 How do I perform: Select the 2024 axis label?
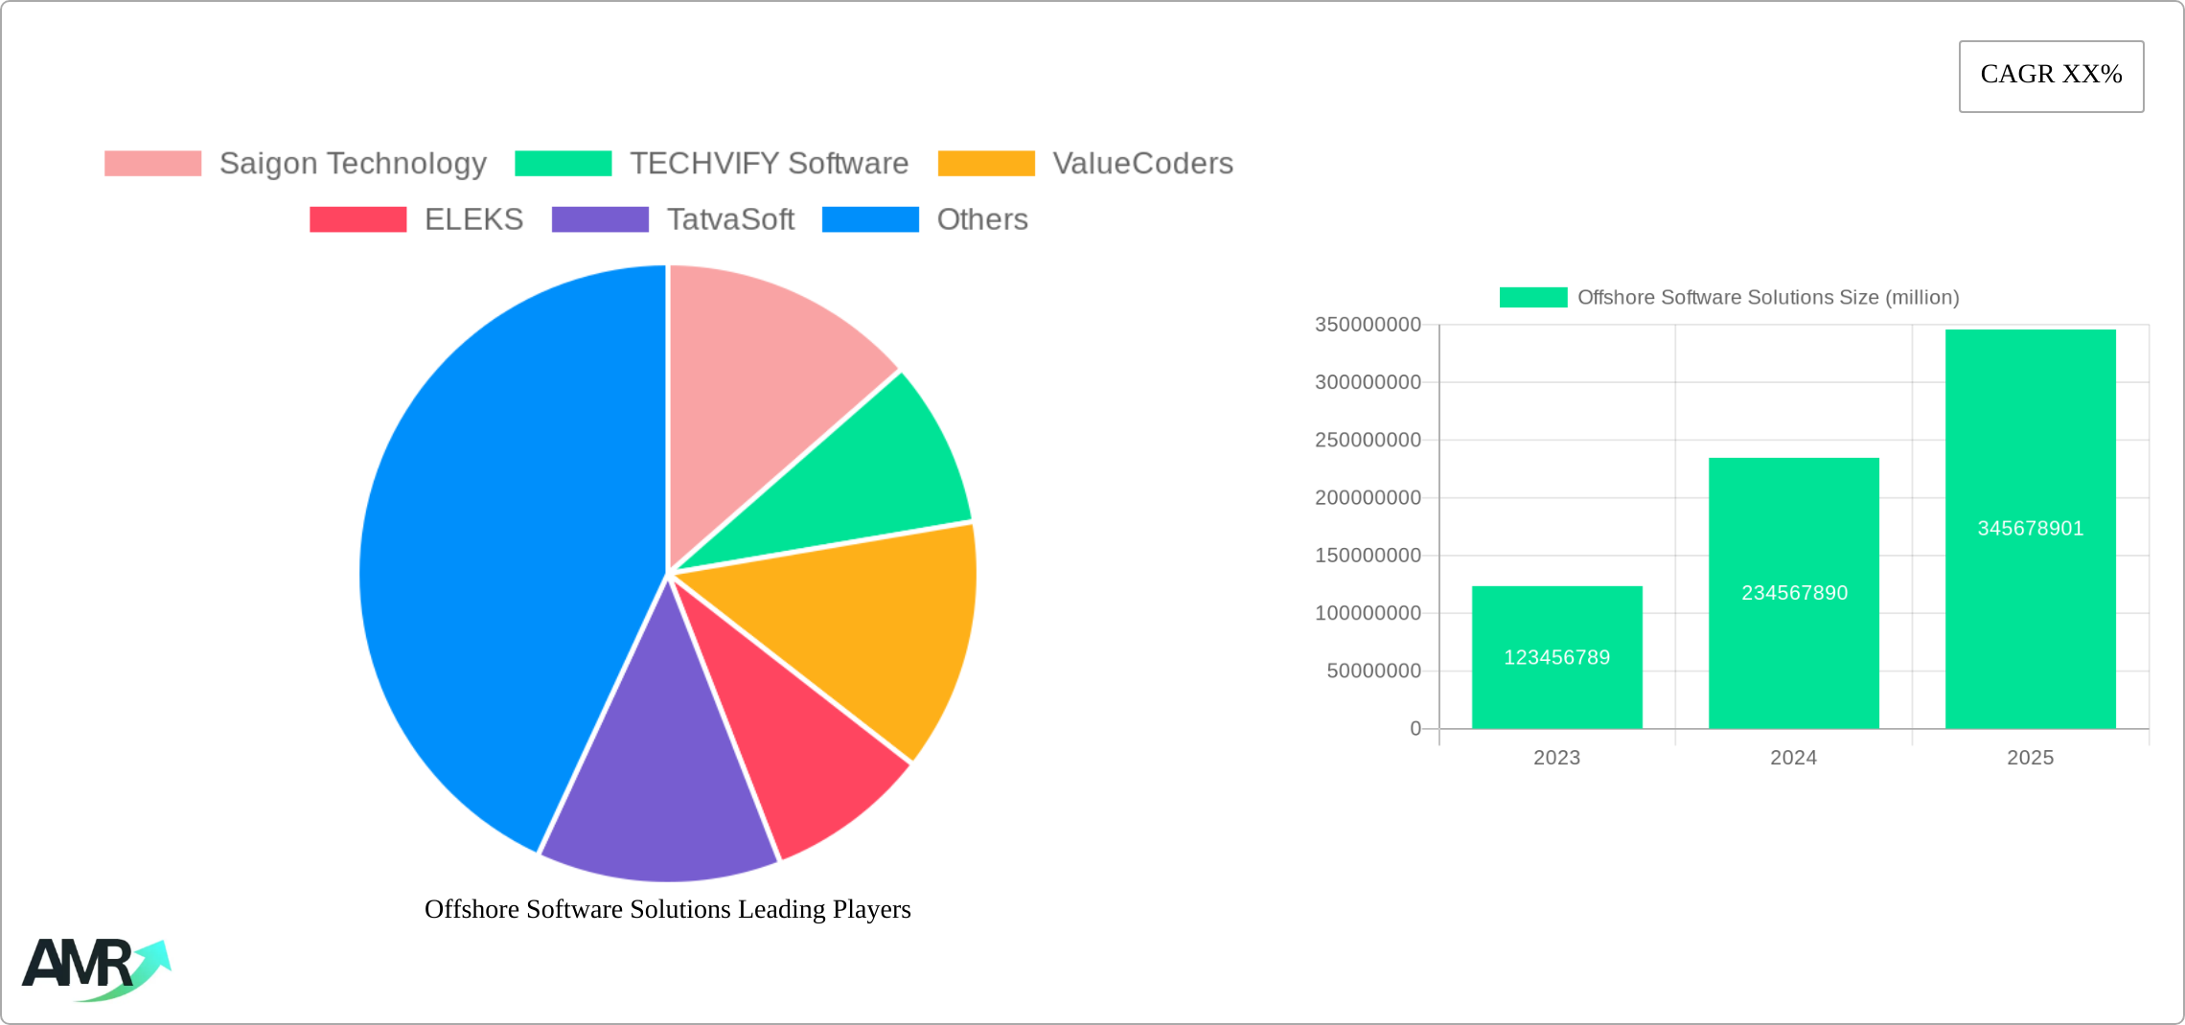point(1791,758)
